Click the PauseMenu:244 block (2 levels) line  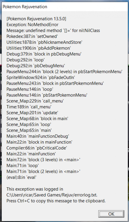64,72
